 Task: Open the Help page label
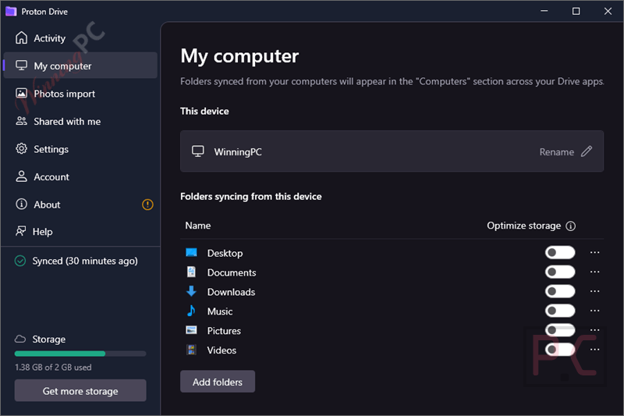tap(42, 232)
